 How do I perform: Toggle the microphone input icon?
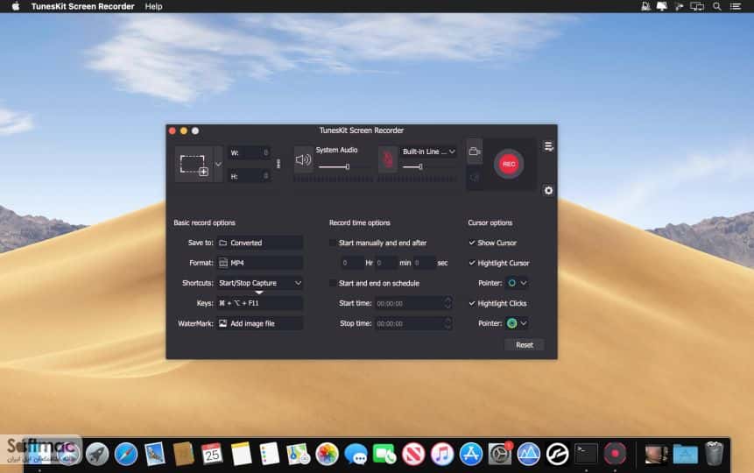click(388, 159)
